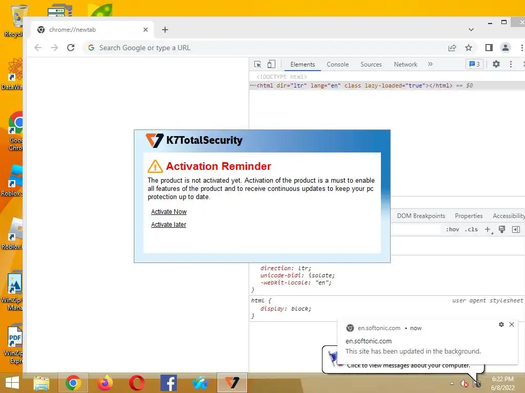
Task: Open the blue winged app in taskbar
Action: pyautogui.click(x=200, y=383)
